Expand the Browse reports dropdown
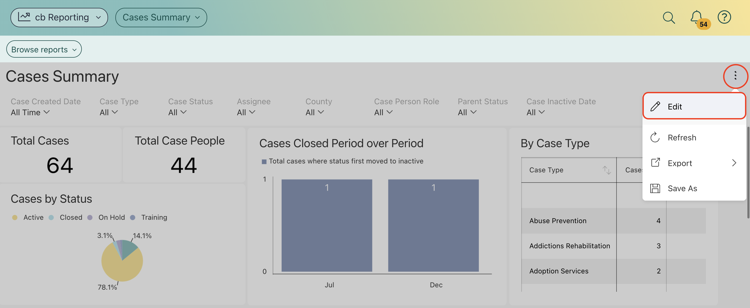Screen dimensions: 750x308 pyautogui.click(x=44, y=49)
